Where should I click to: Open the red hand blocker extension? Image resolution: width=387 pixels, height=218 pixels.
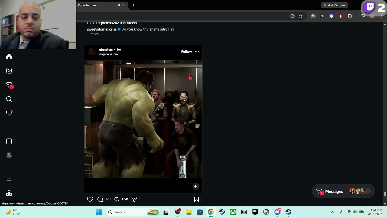pyautogui.click(x=340, y=16)
